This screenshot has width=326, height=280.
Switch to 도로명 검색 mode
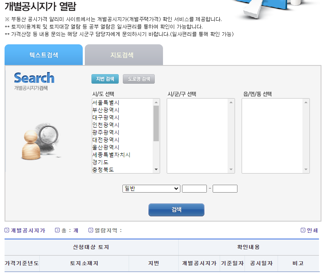click(x=139, y=79)
